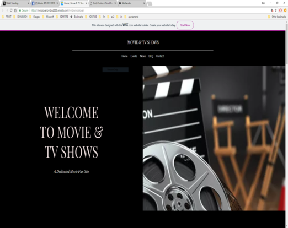
Task: Open the an2 bookmarks folder
Action: tap(111, 17)
